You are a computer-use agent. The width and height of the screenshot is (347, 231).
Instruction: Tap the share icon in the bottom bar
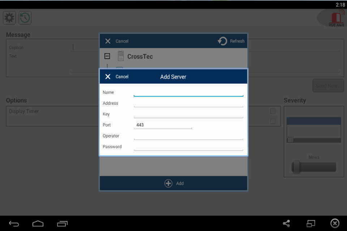click(286, 223)
